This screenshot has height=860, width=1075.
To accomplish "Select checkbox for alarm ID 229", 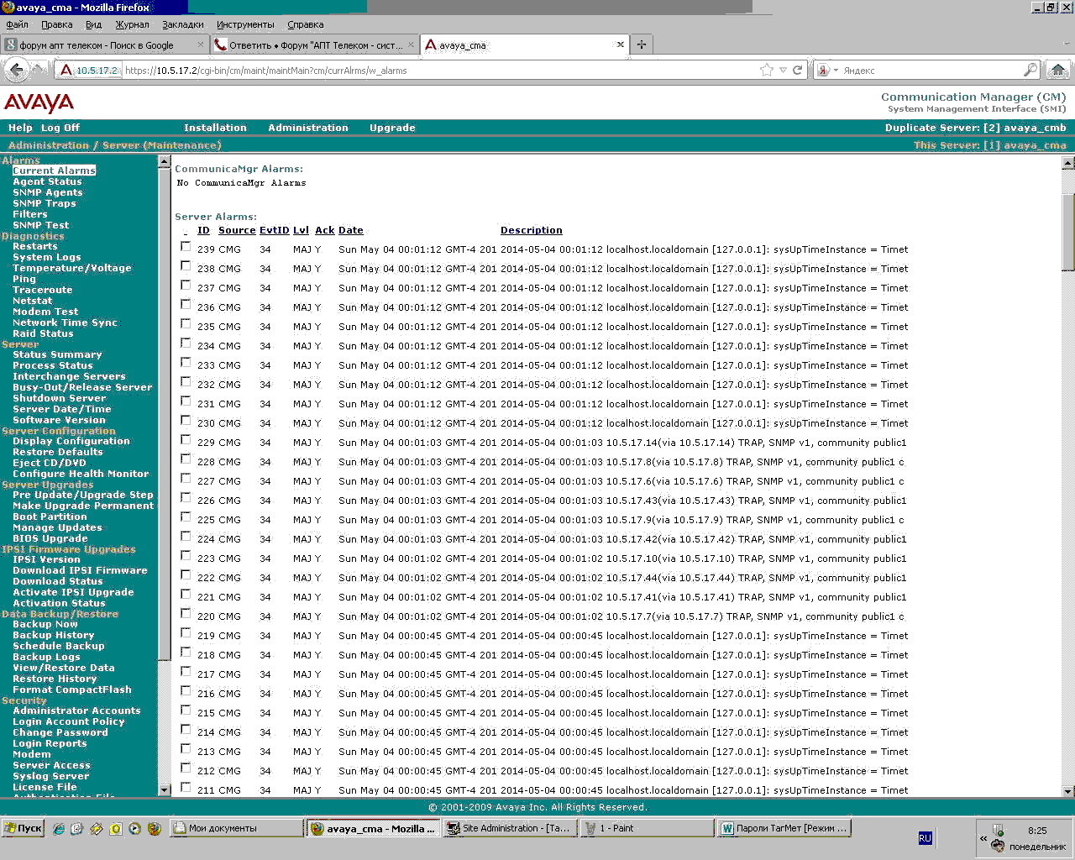I will [186, 440].
